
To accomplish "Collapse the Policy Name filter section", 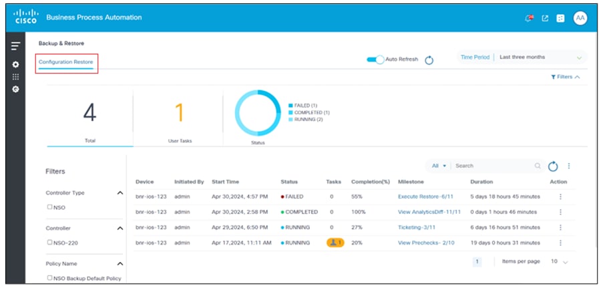I will [120, 264].
